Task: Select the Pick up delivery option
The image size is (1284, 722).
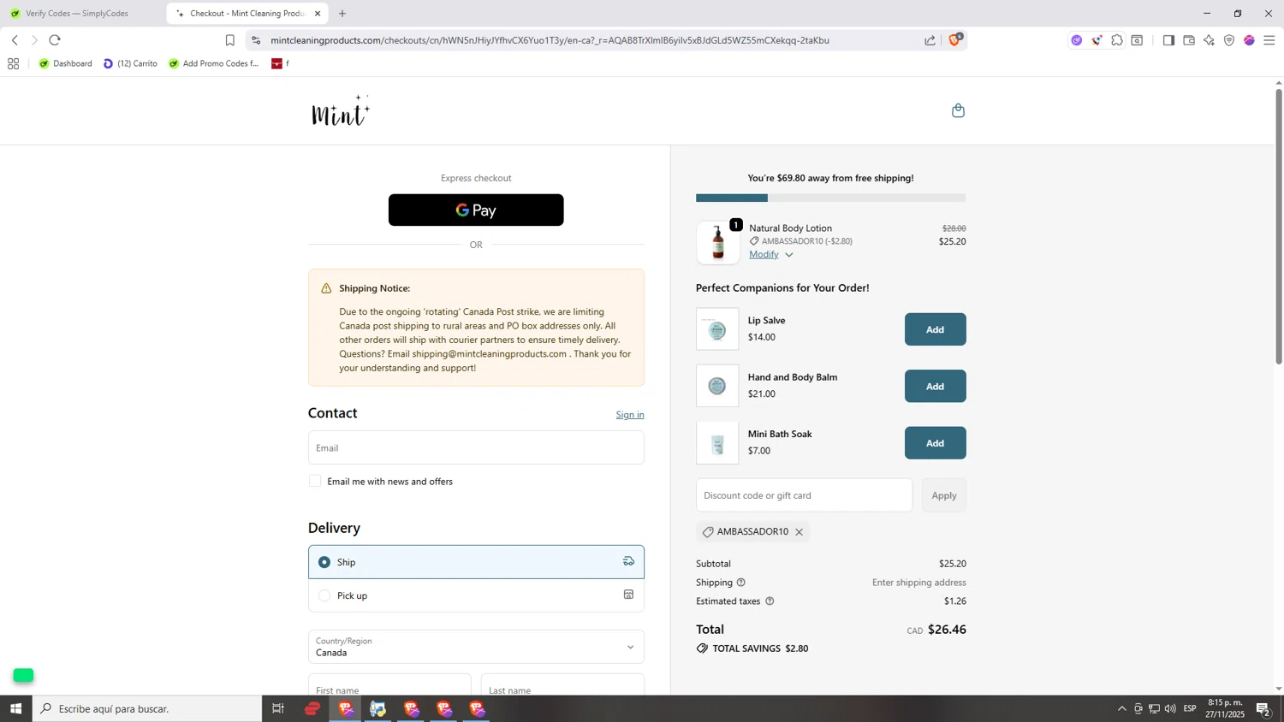Action: 476,595
